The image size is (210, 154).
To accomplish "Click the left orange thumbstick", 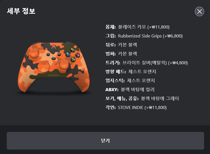I will click(x=34, y=54).
